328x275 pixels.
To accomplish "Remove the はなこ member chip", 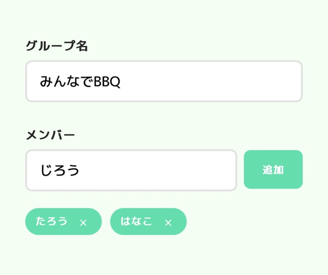I will point(168,223).
